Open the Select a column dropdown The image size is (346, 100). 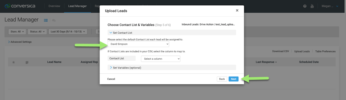tap(161, 59)
